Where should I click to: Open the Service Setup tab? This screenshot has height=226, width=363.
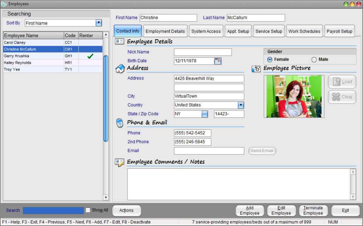[x=269, y=31]
